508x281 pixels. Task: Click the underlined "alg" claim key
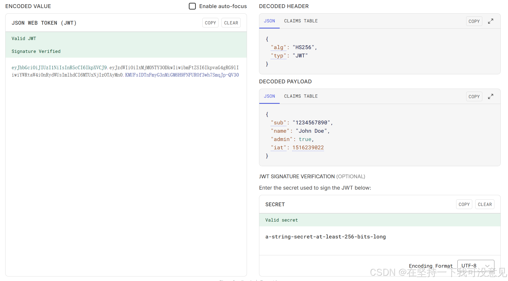[x=278, y=47]
